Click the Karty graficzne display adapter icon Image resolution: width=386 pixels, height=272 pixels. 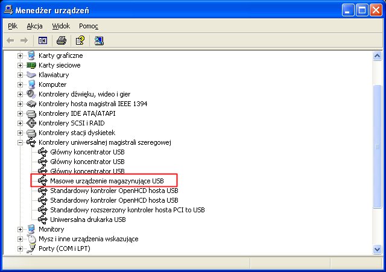(x=31, y=55)
